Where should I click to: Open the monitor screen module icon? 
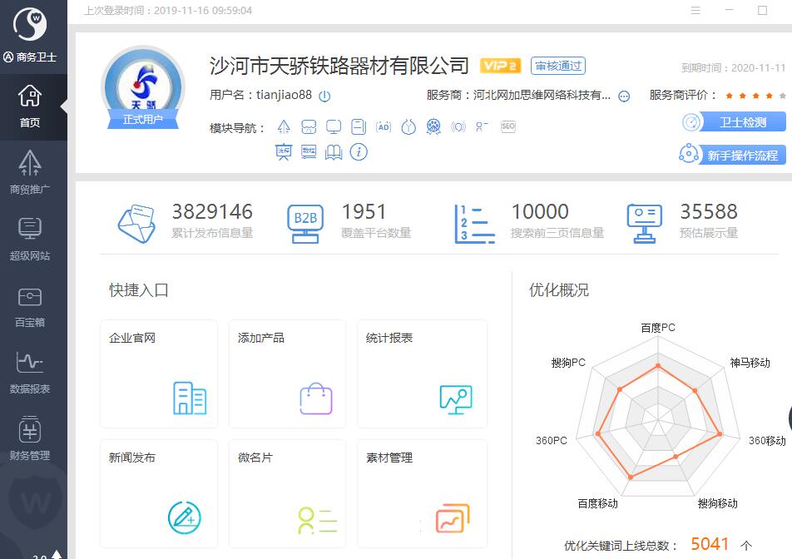(x=334, y=126)
